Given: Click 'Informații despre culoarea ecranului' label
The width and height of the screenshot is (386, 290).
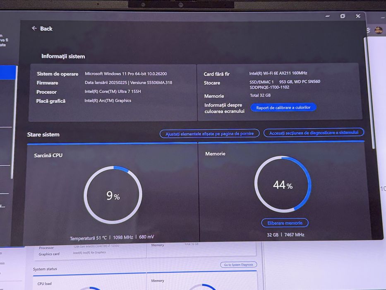Looking at the screenshot, I should [x=224, y=108].
